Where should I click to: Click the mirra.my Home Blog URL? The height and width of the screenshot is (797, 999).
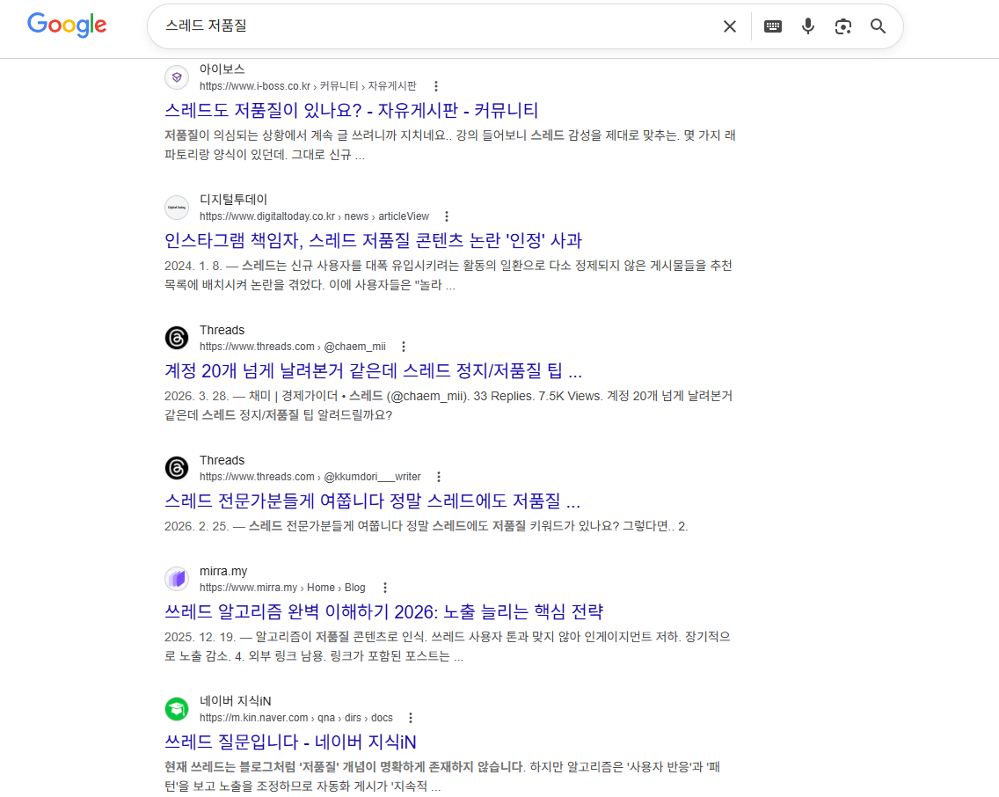(x=282, y=588)
